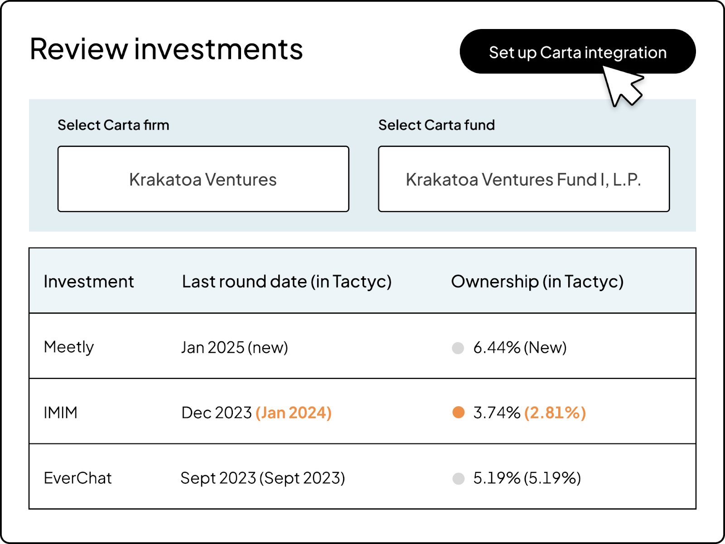
Task: Open the Select Carta firm dropdown
Action: [203, 179]
